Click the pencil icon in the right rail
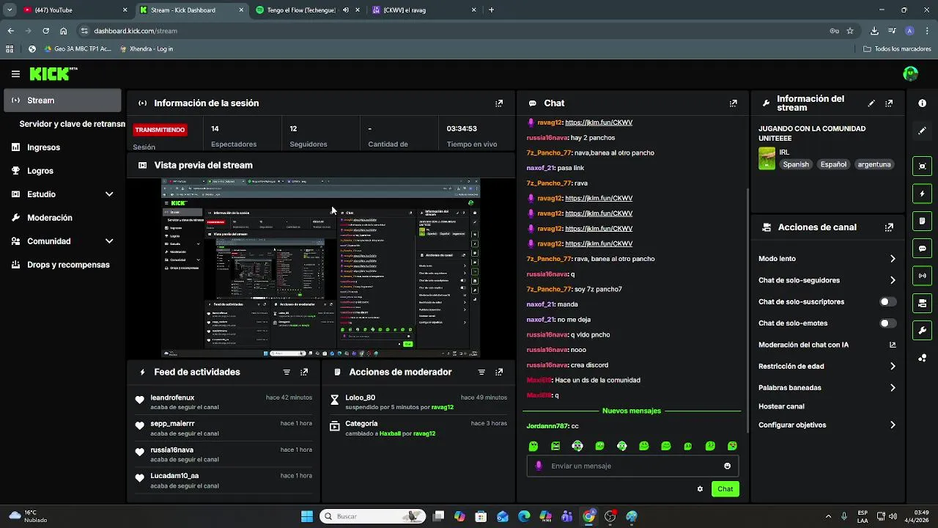This screenshot has width=938, height=528. pyautogui.click(x=923, y=131)
